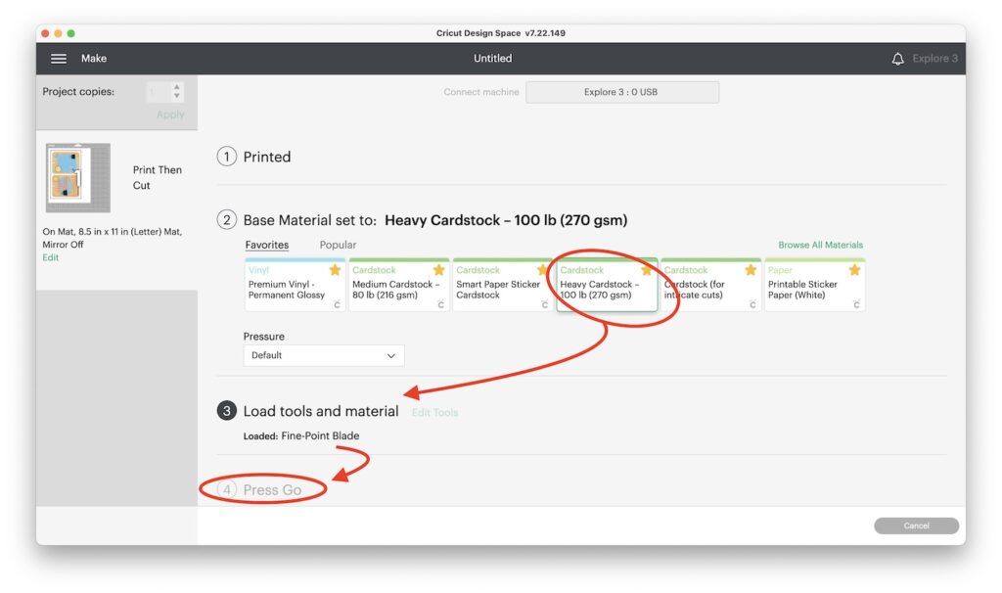
Task: Increase project copies with up arrow
Action: [177, 86]
